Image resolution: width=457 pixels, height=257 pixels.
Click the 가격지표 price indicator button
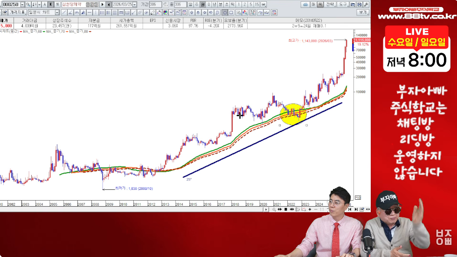16,13
